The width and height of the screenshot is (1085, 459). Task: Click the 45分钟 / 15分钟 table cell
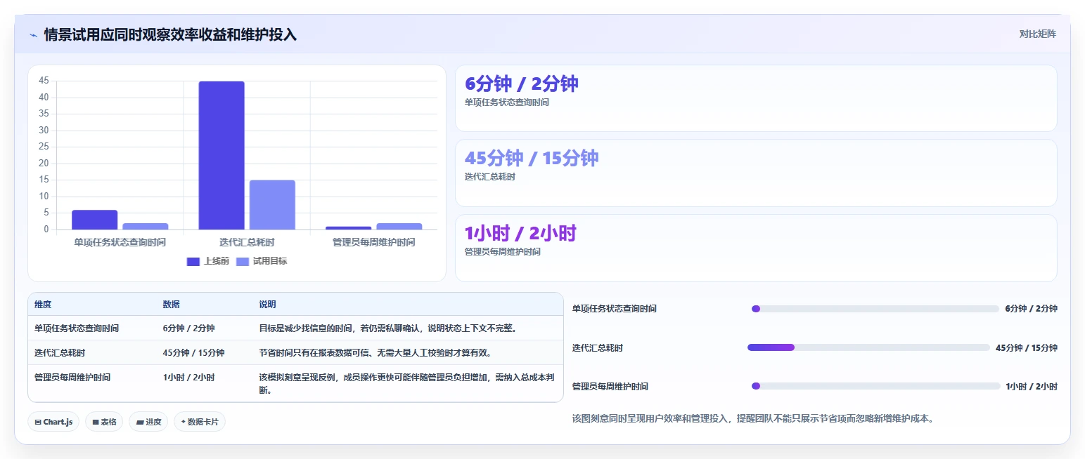tap(193, 352)
